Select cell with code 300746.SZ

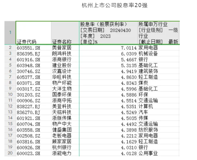[x=34, y=71]
